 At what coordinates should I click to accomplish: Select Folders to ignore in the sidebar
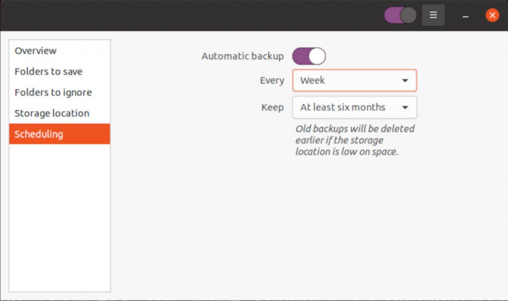point(53,92)
